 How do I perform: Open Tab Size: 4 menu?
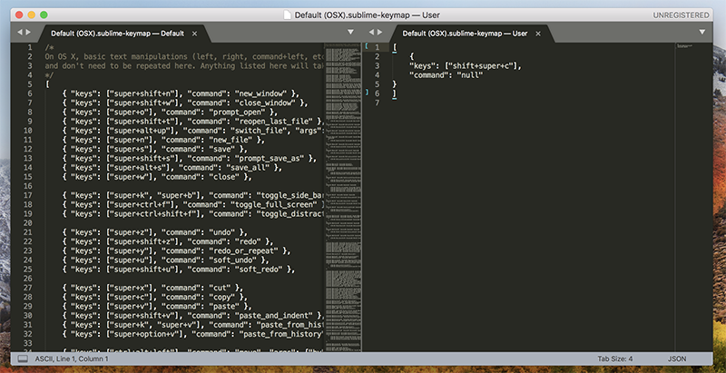615,358
